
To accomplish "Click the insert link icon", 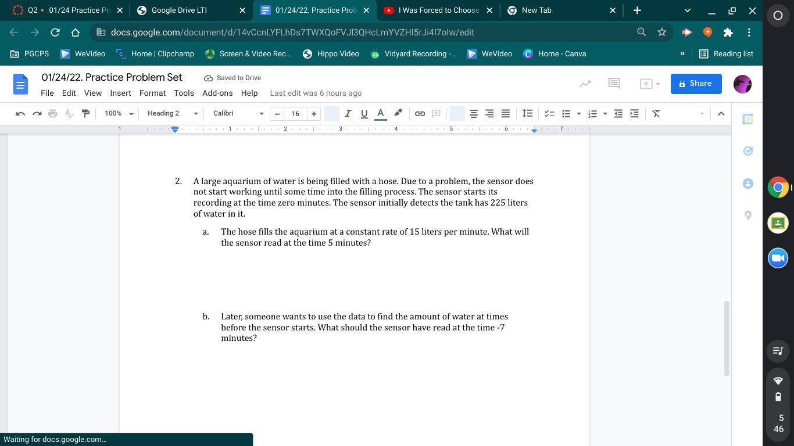I will click(x=420, y=113).
